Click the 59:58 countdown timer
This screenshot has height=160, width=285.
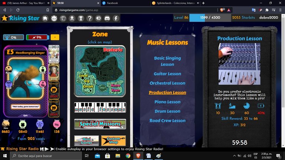tap(240, 143)
